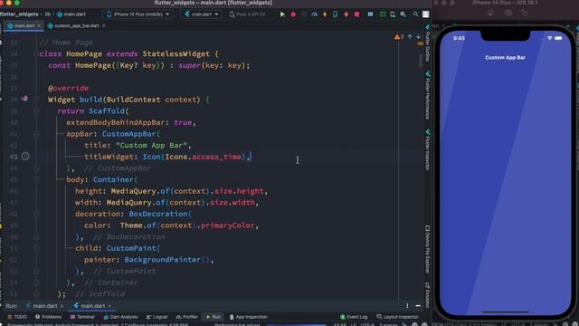This screenshot has width=579, height=326.
Task: Open the TODO tool window
Action: coord(17,317)
